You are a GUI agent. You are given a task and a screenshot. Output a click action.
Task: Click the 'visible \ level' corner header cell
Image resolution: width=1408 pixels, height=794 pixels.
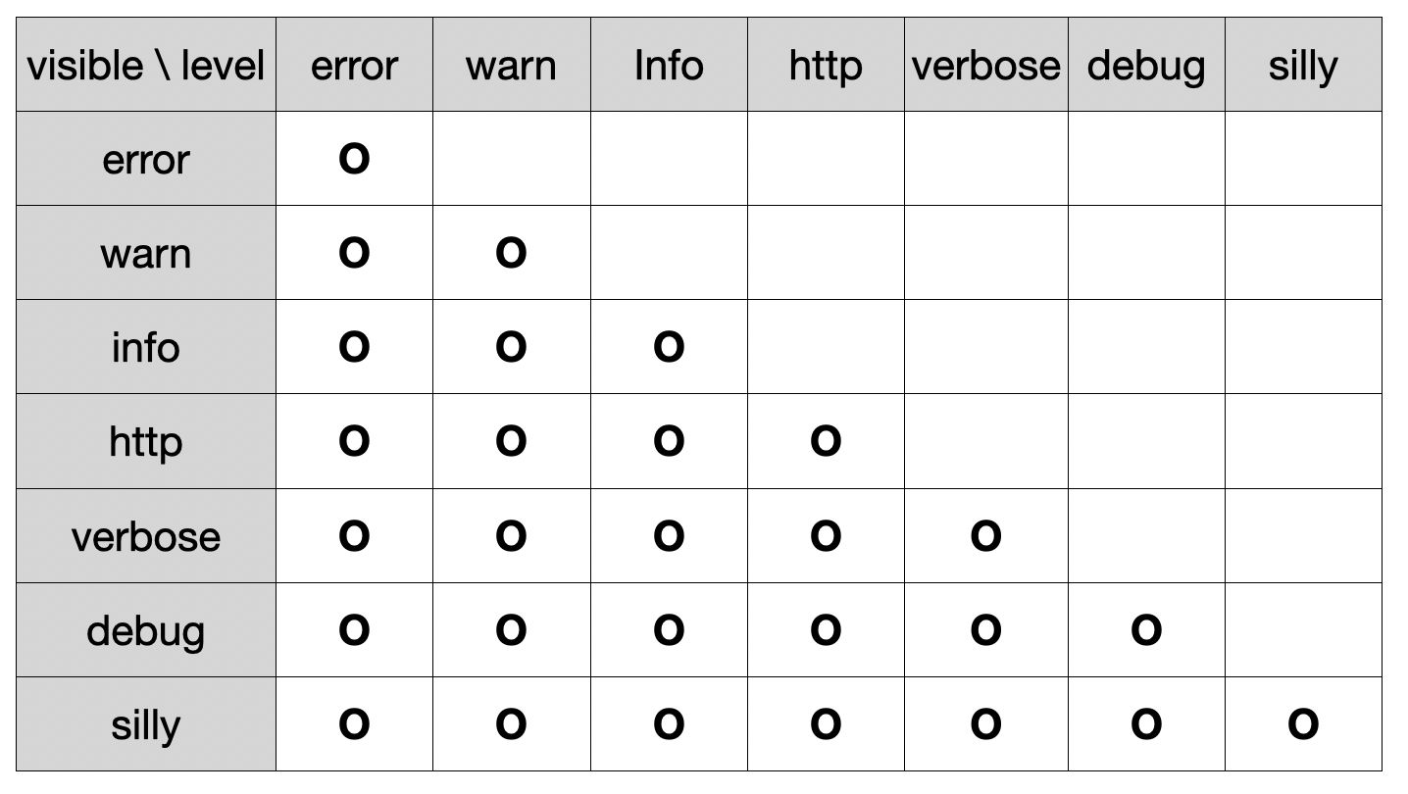click(x=146, y=66)
